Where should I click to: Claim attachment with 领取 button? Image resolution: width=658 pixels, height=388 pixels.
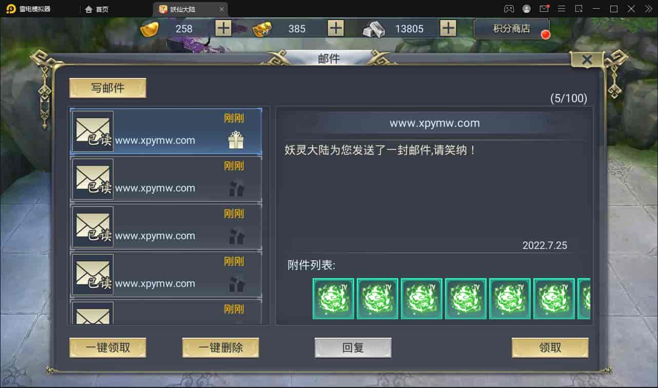(550, 347)
